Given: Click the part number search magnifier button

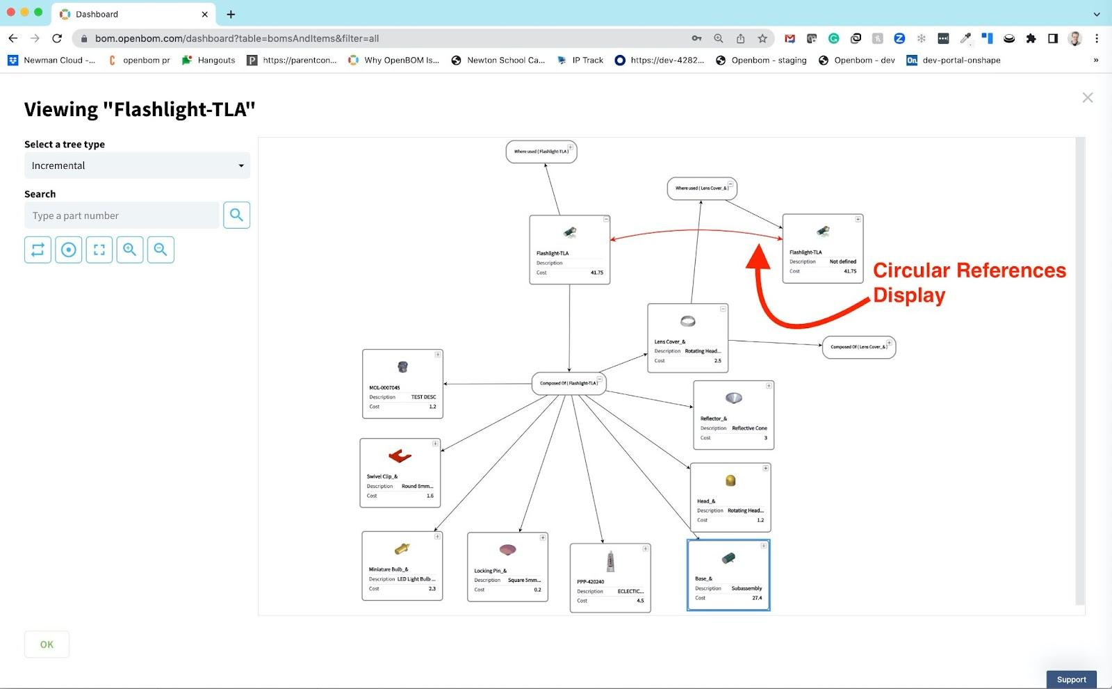Looking at the screenshot, I should point(236,216).
